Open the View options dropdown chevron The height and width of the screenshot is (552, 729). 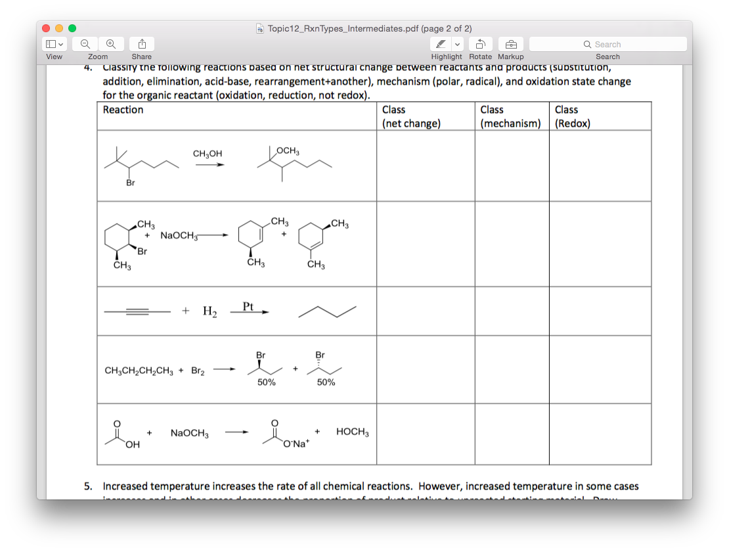[61, 43]
